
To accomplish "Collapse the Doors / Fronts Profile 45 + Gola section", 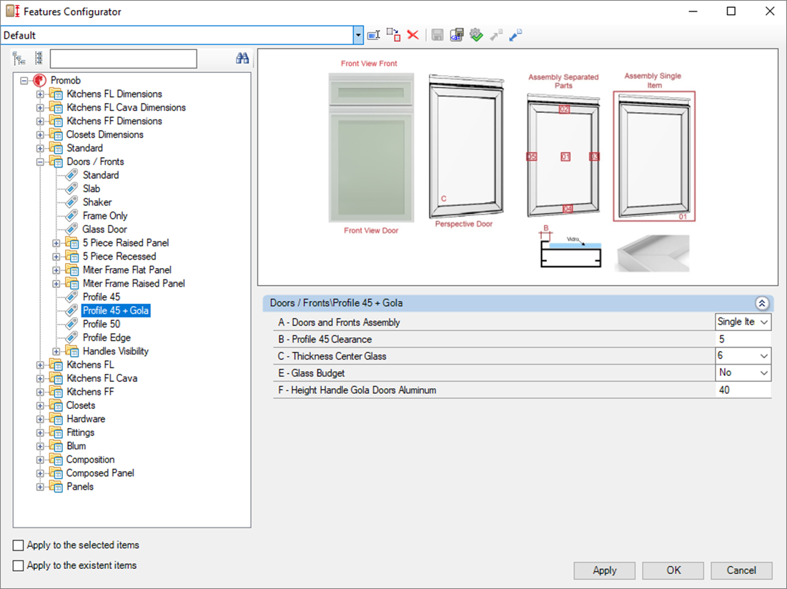I will click(762, 303).
